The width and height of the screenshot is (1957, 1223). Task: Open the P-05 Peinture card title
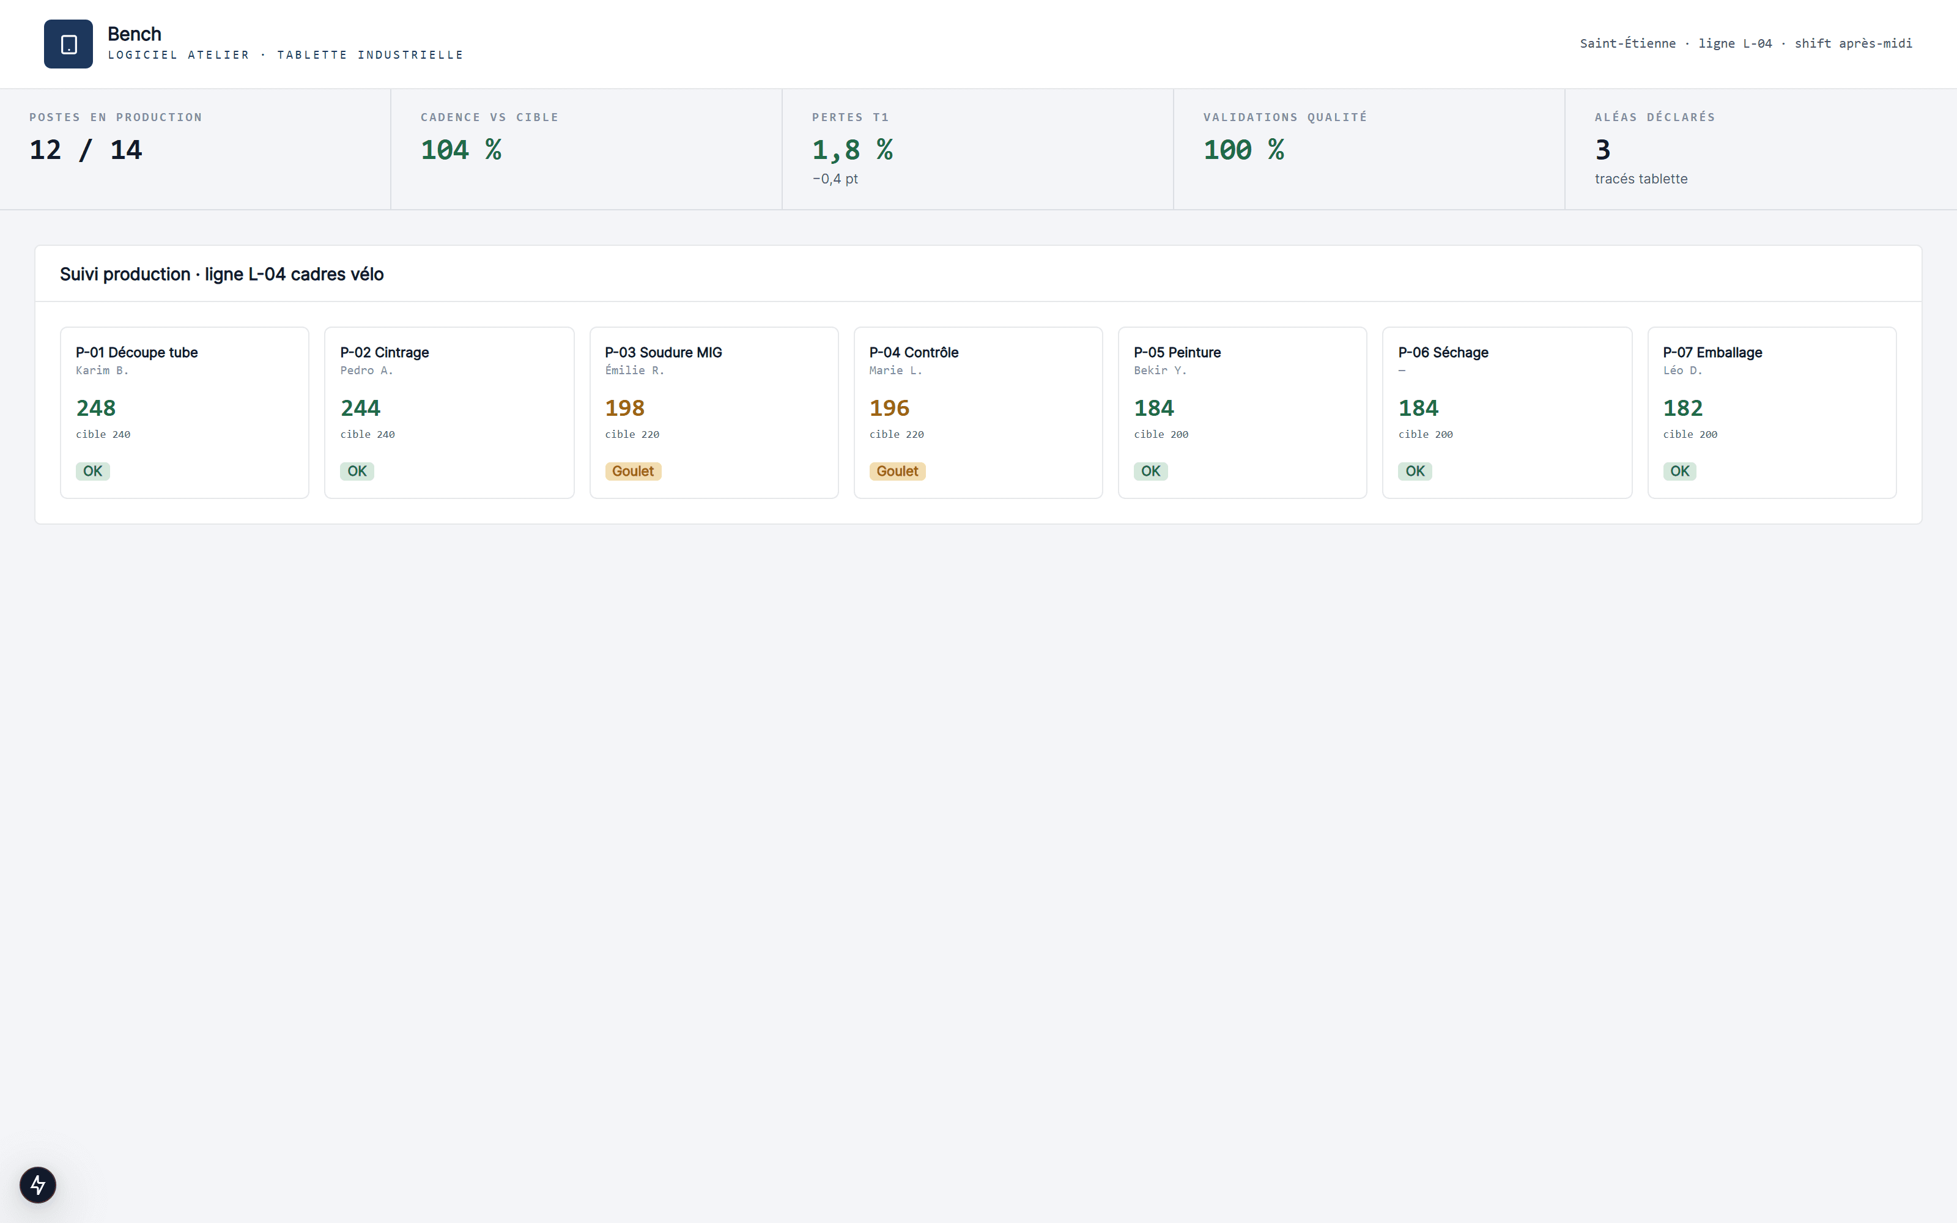point(1177,353)
